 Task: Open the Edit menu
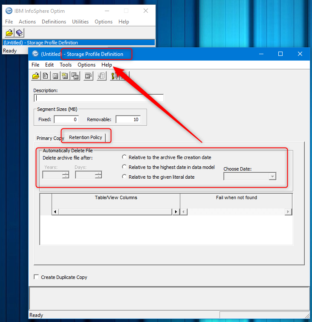click(49, 65)
